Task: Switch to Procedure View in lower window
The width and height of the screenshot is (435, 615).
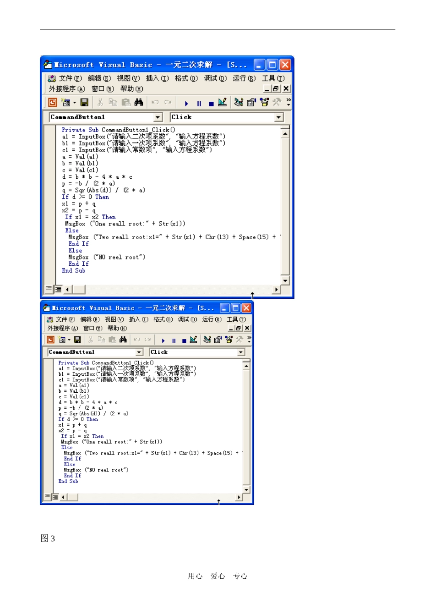Action: [47, 496]
